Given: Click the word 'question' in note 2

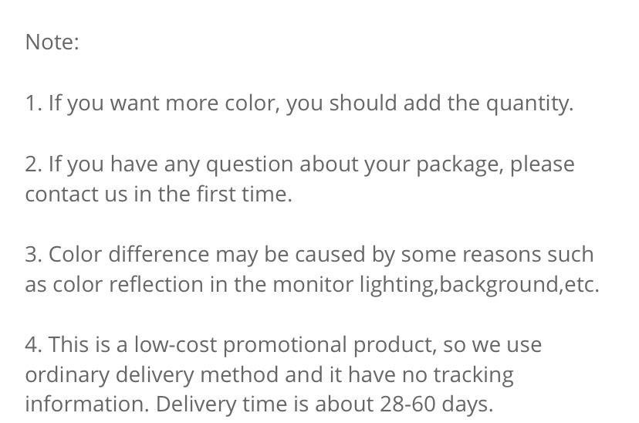Looking at the screenshot, I should tap(249, 165).
